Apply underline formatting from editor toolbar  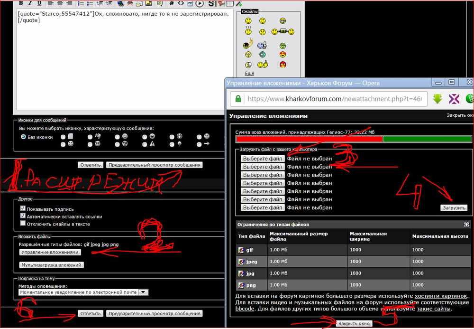39,3
